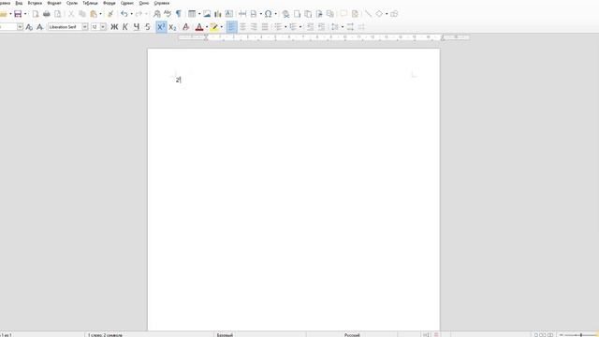Toggle Subscript X₂ button

[x=172, y=27]
